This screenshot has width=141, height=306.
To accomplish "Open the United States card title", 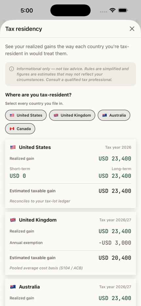I will (35, 147).
